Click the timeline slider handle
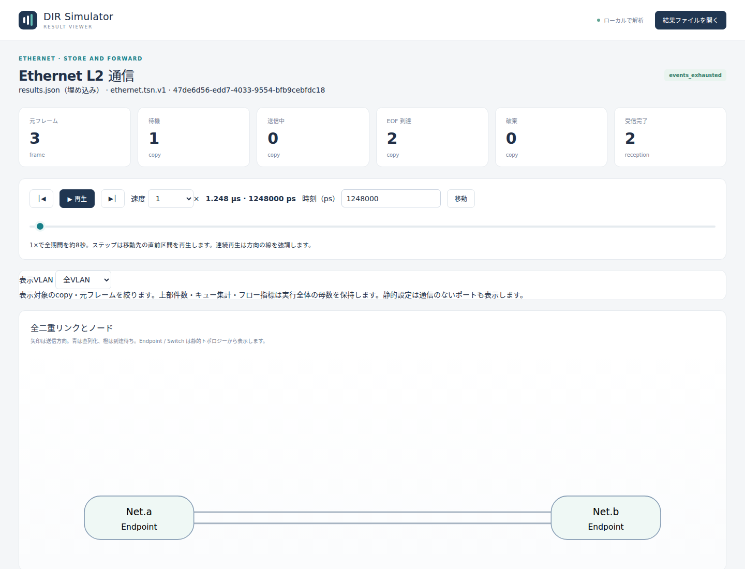The width and height of the screenshot is (745, 569). pos(40,226)
